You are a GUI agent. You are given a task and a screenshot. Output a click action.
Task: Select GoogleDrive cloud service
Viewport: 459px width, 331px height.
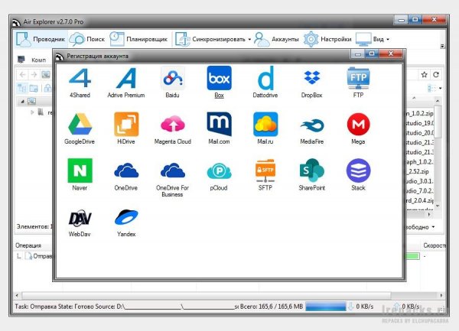pos(80,128)
